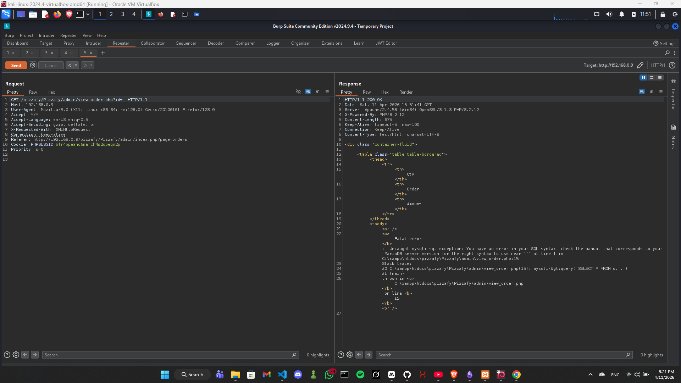This screenshot has width=681, height=383.
Task: Add a new Repeater tab
Action: [x=103, y=53]
